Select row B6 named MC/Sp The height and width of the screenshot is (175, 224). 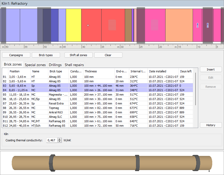click(x=98, y=99)
